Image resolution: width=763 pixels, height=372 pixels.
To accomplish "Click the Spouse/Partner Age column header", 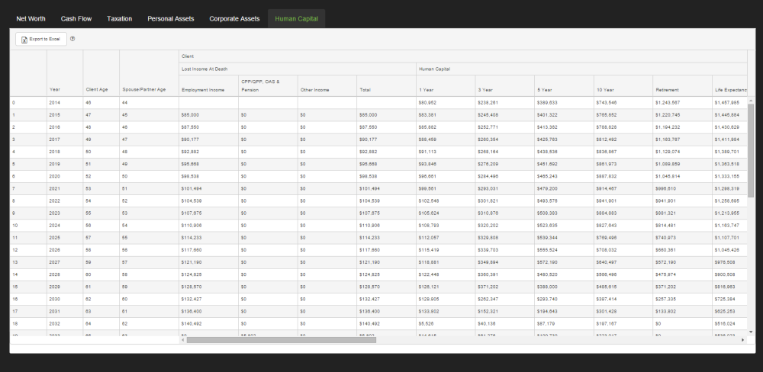I will [143, 89].
